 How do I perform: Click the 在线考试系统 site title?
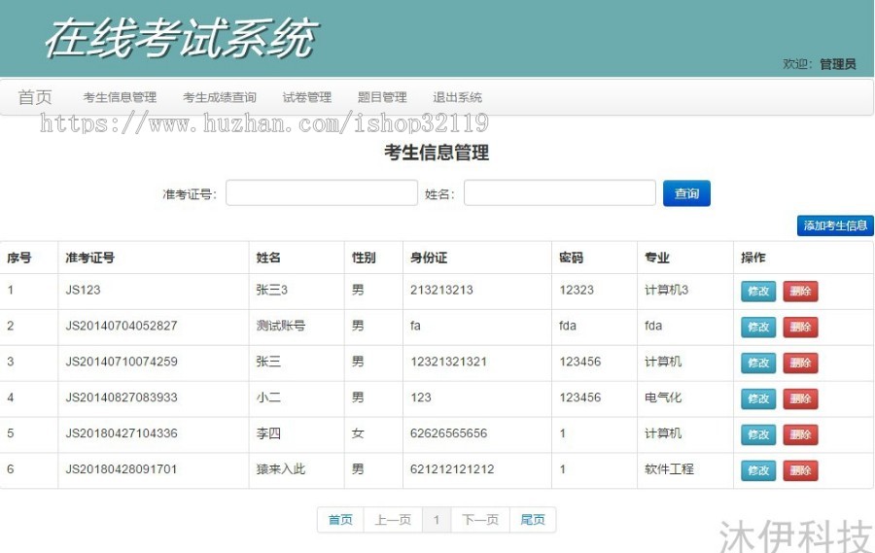click(x=182, y=38)
